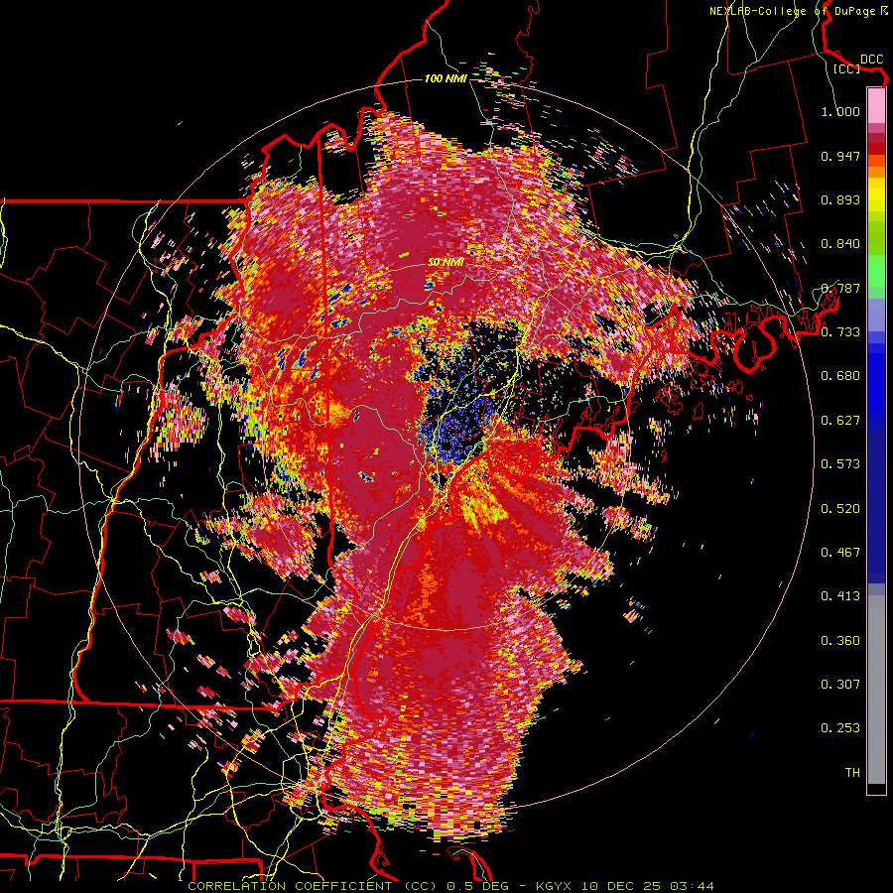
Task: Click the 0.893 value on the color scale
Action: 840,199
